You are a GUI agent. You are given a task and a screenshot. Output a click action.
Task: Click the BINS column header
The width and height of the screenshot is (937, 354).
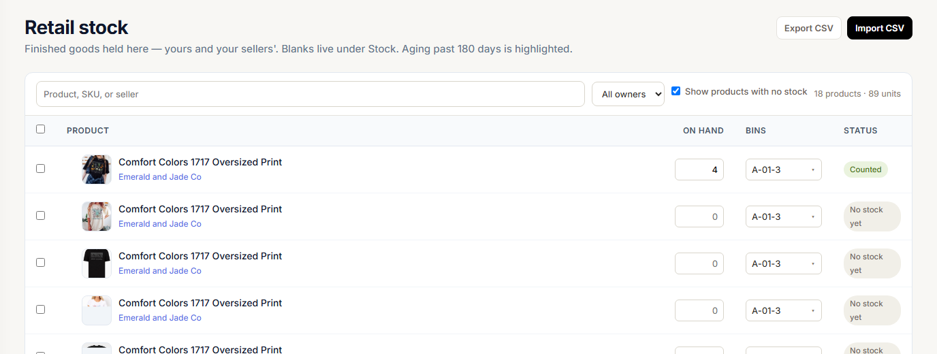click(756, 131)
